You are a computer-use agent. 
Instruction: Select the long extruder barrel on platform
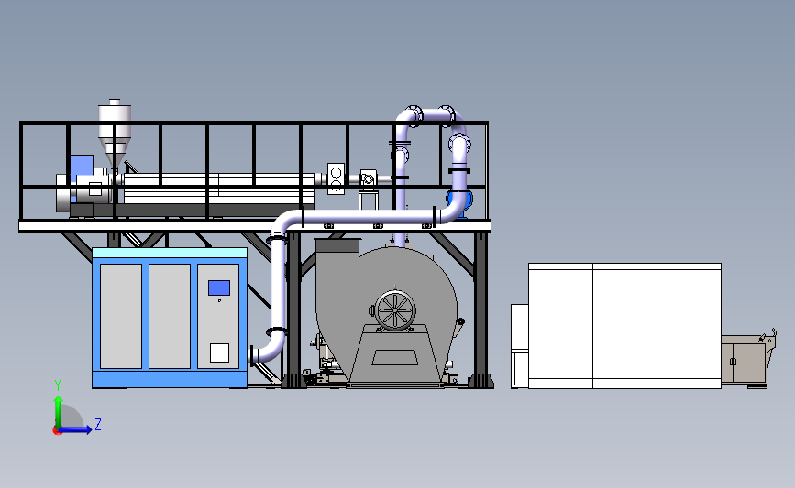[x=219, y=189]
